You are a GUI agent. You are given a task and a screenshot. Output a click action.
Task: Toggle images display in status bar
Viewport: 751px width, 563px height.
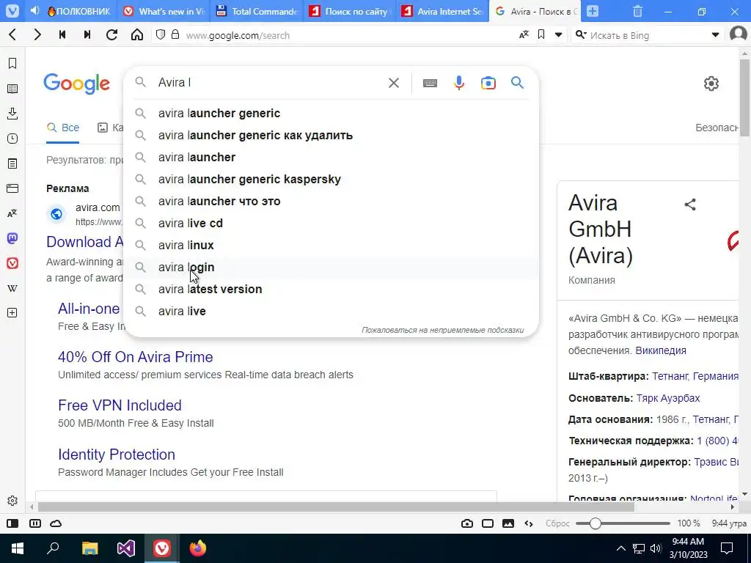tap(508, 523)
